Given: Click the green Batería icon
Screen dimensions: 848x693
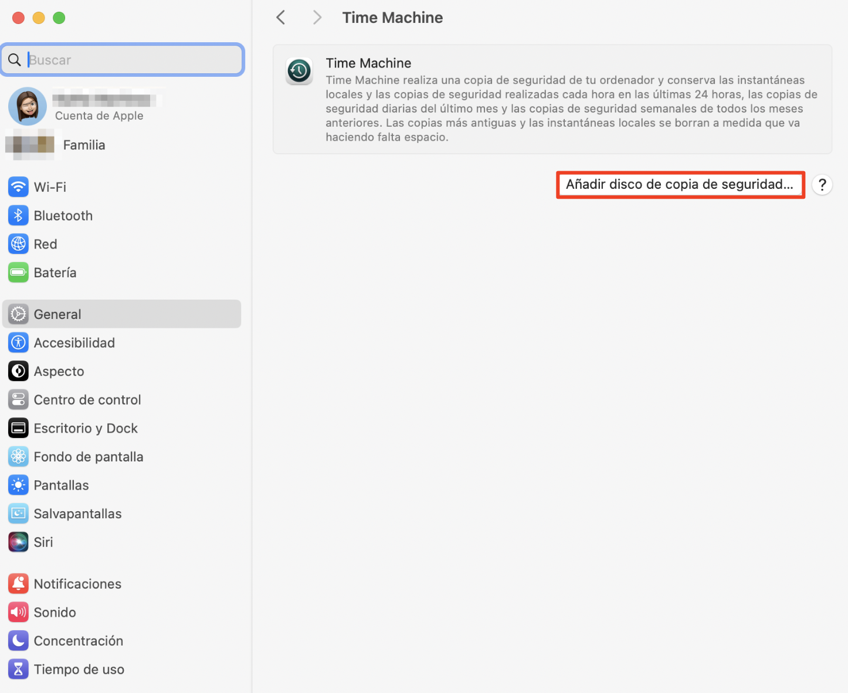Looking at the screenshot, I should pos(18,273).
